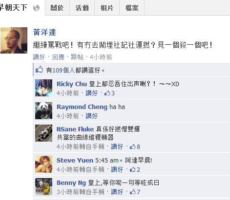This screenshot has height=200, width=230.
Task: Open the 相片 tab
Action: coord(107,8)
